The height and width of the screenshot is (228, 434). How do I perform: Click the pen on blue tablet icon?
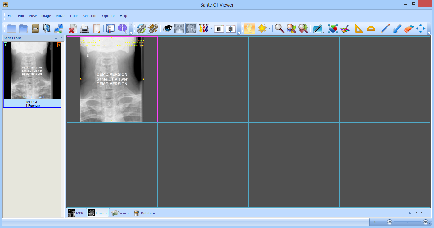coord(317,28)
